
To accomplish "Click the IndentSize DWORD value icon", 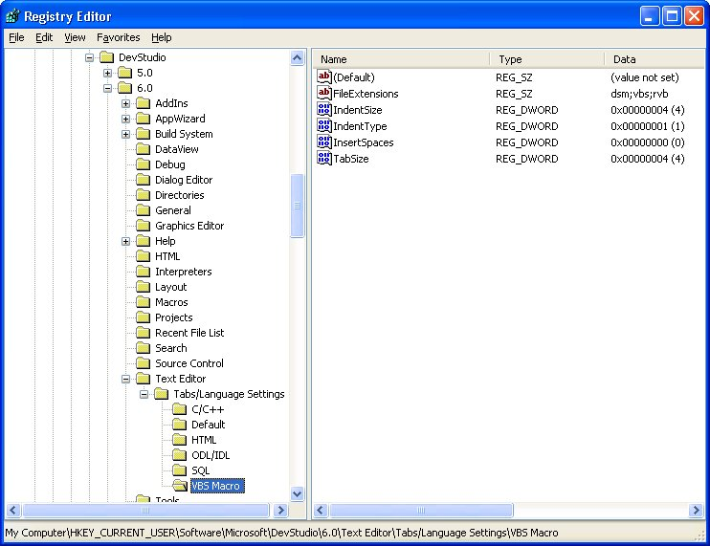I will pos(324,109).
